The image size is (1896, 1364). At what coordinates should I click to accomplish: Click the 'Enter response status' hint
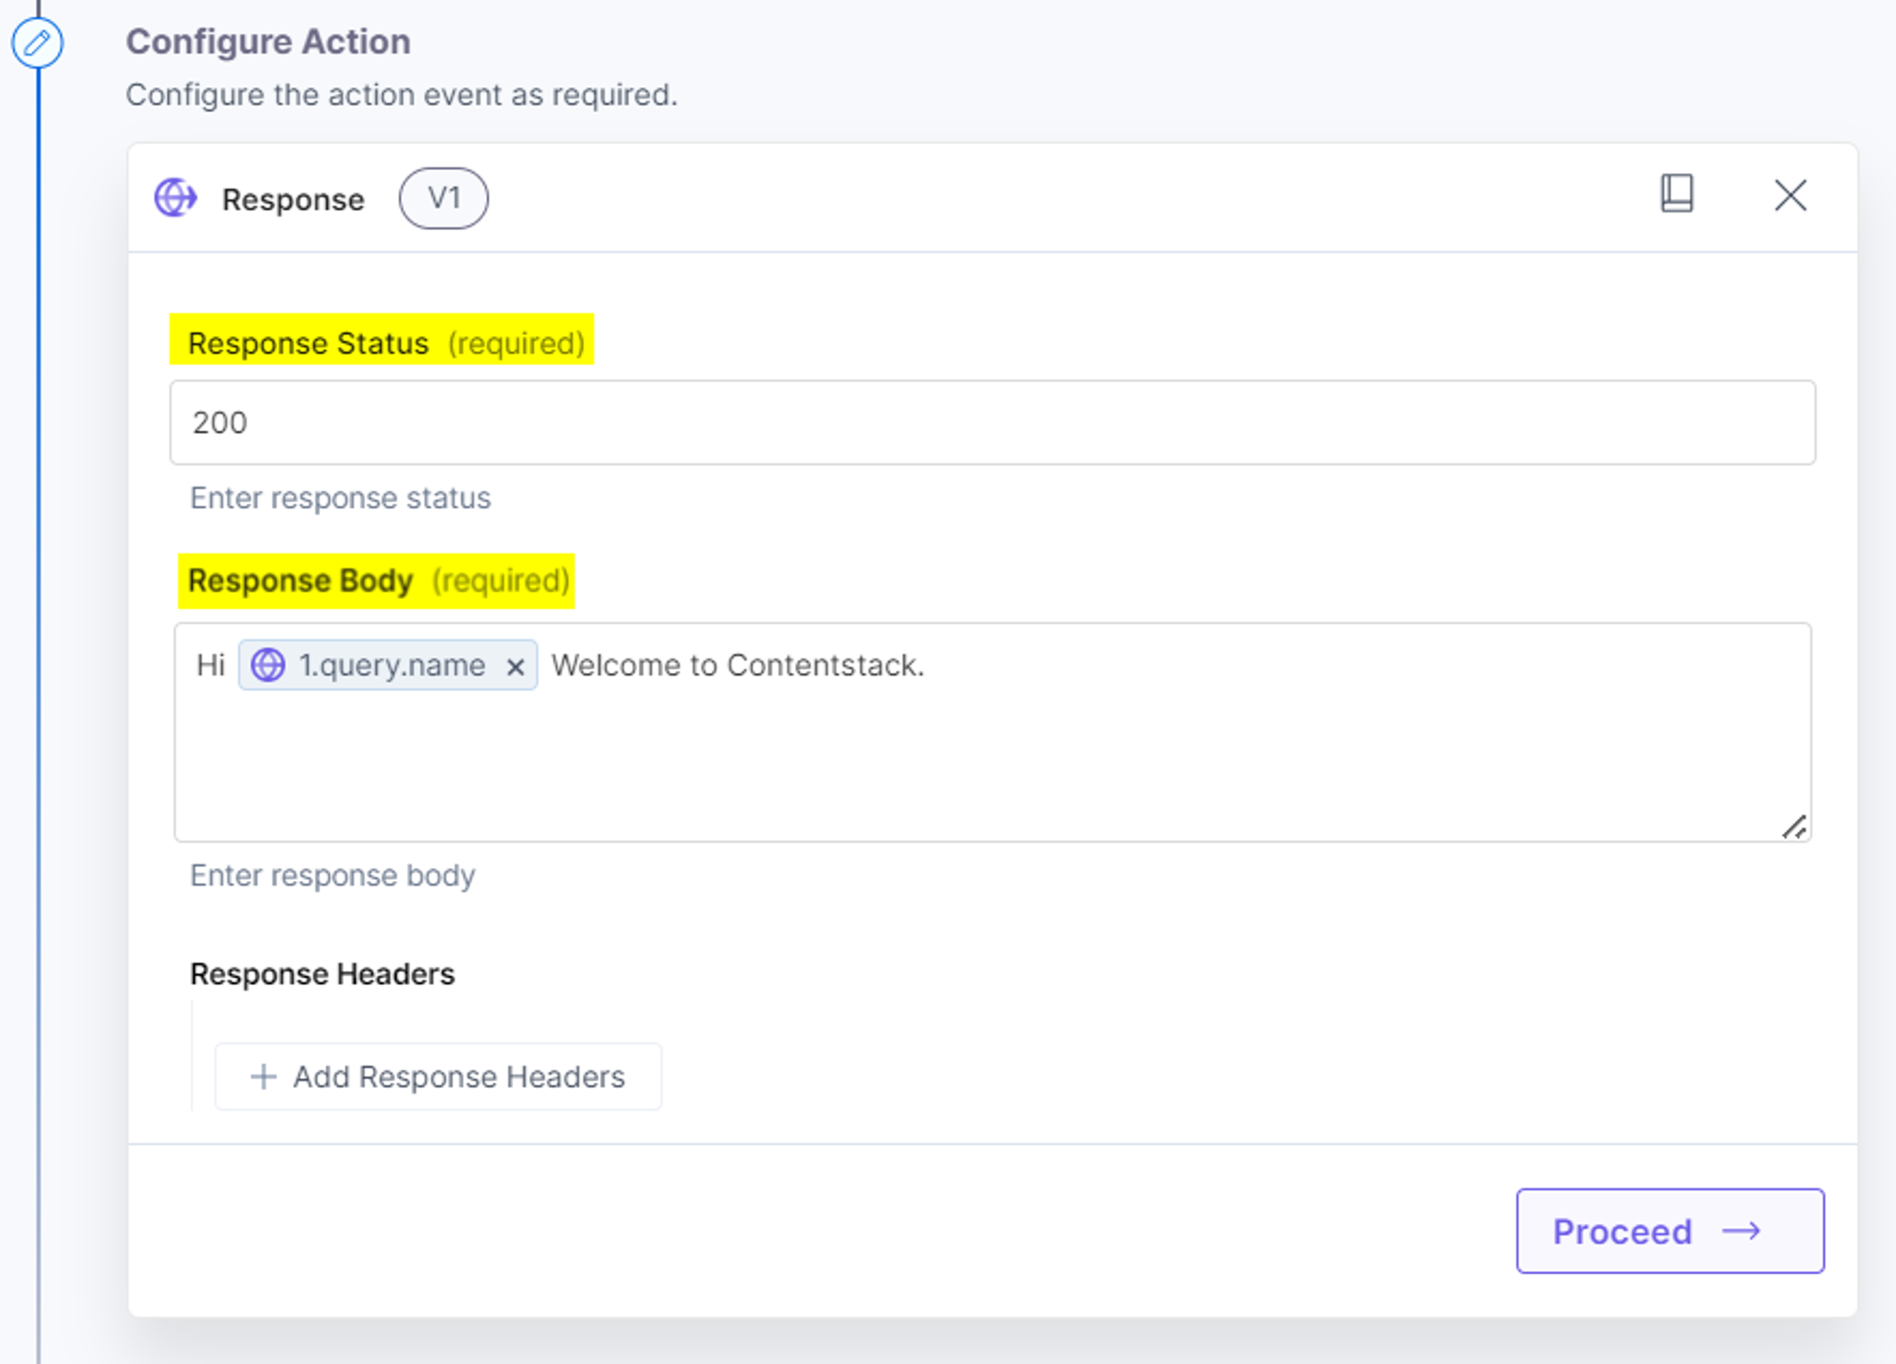pyautogui.click(x=340, y=498)
